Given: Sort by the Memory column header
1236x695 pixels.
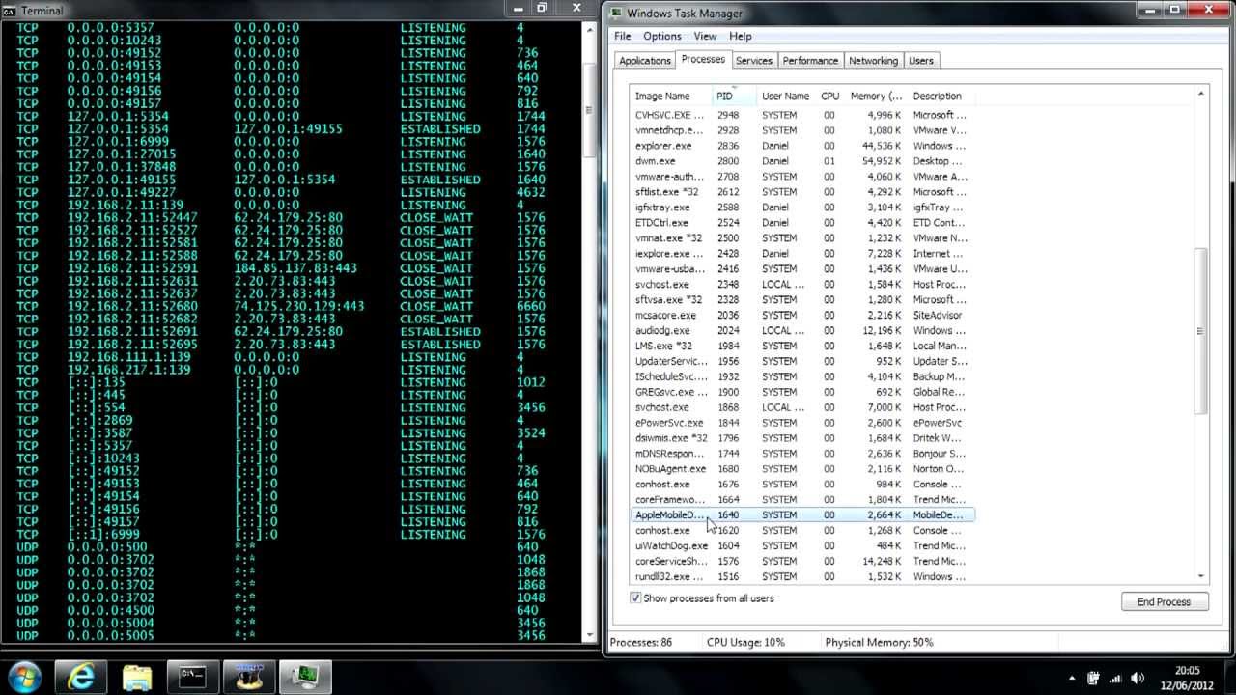Looking at the screenshot, I should pyautogui.click(x=876, y=96).
